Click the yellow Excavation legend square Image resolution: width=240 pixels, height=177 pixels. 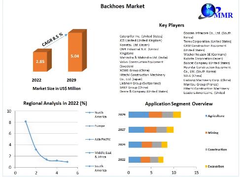206,166
